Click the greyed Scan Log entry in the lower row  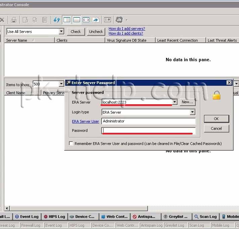[x=199, y=225]
